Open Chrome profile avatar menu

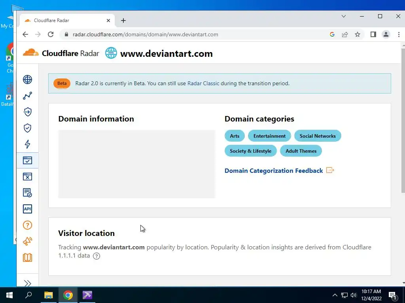click(386, 35)
